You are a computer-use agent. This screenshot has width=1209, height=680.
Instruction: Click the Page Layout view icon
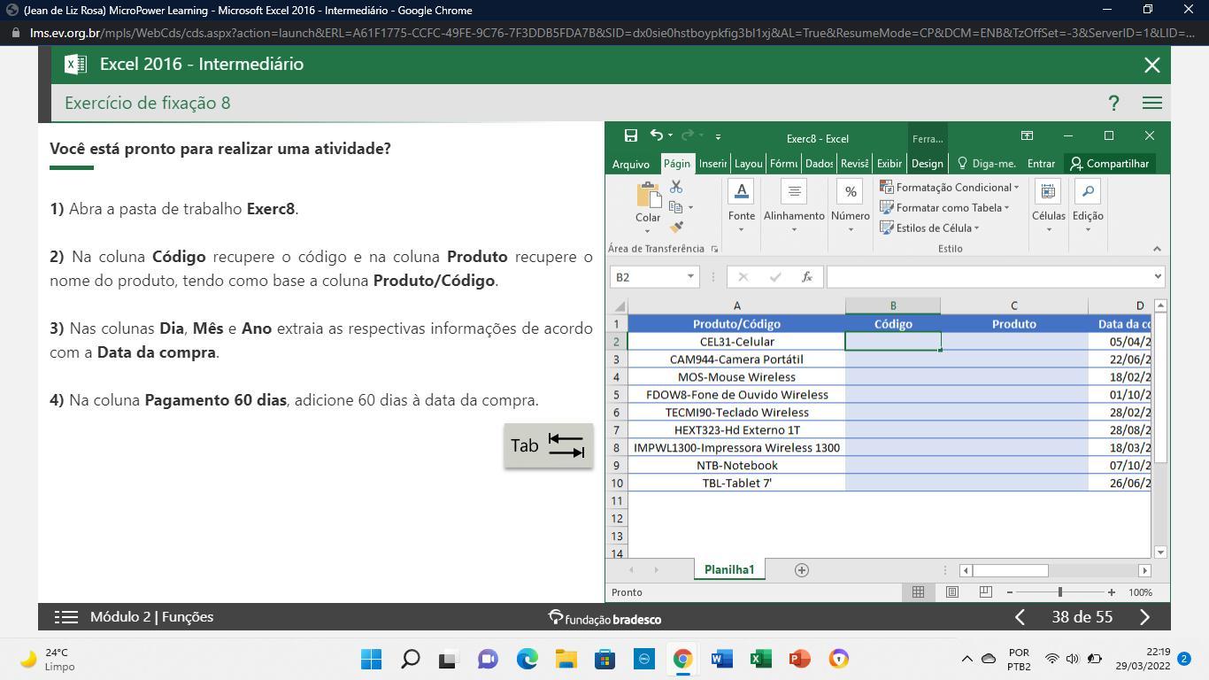pos(951,592)
